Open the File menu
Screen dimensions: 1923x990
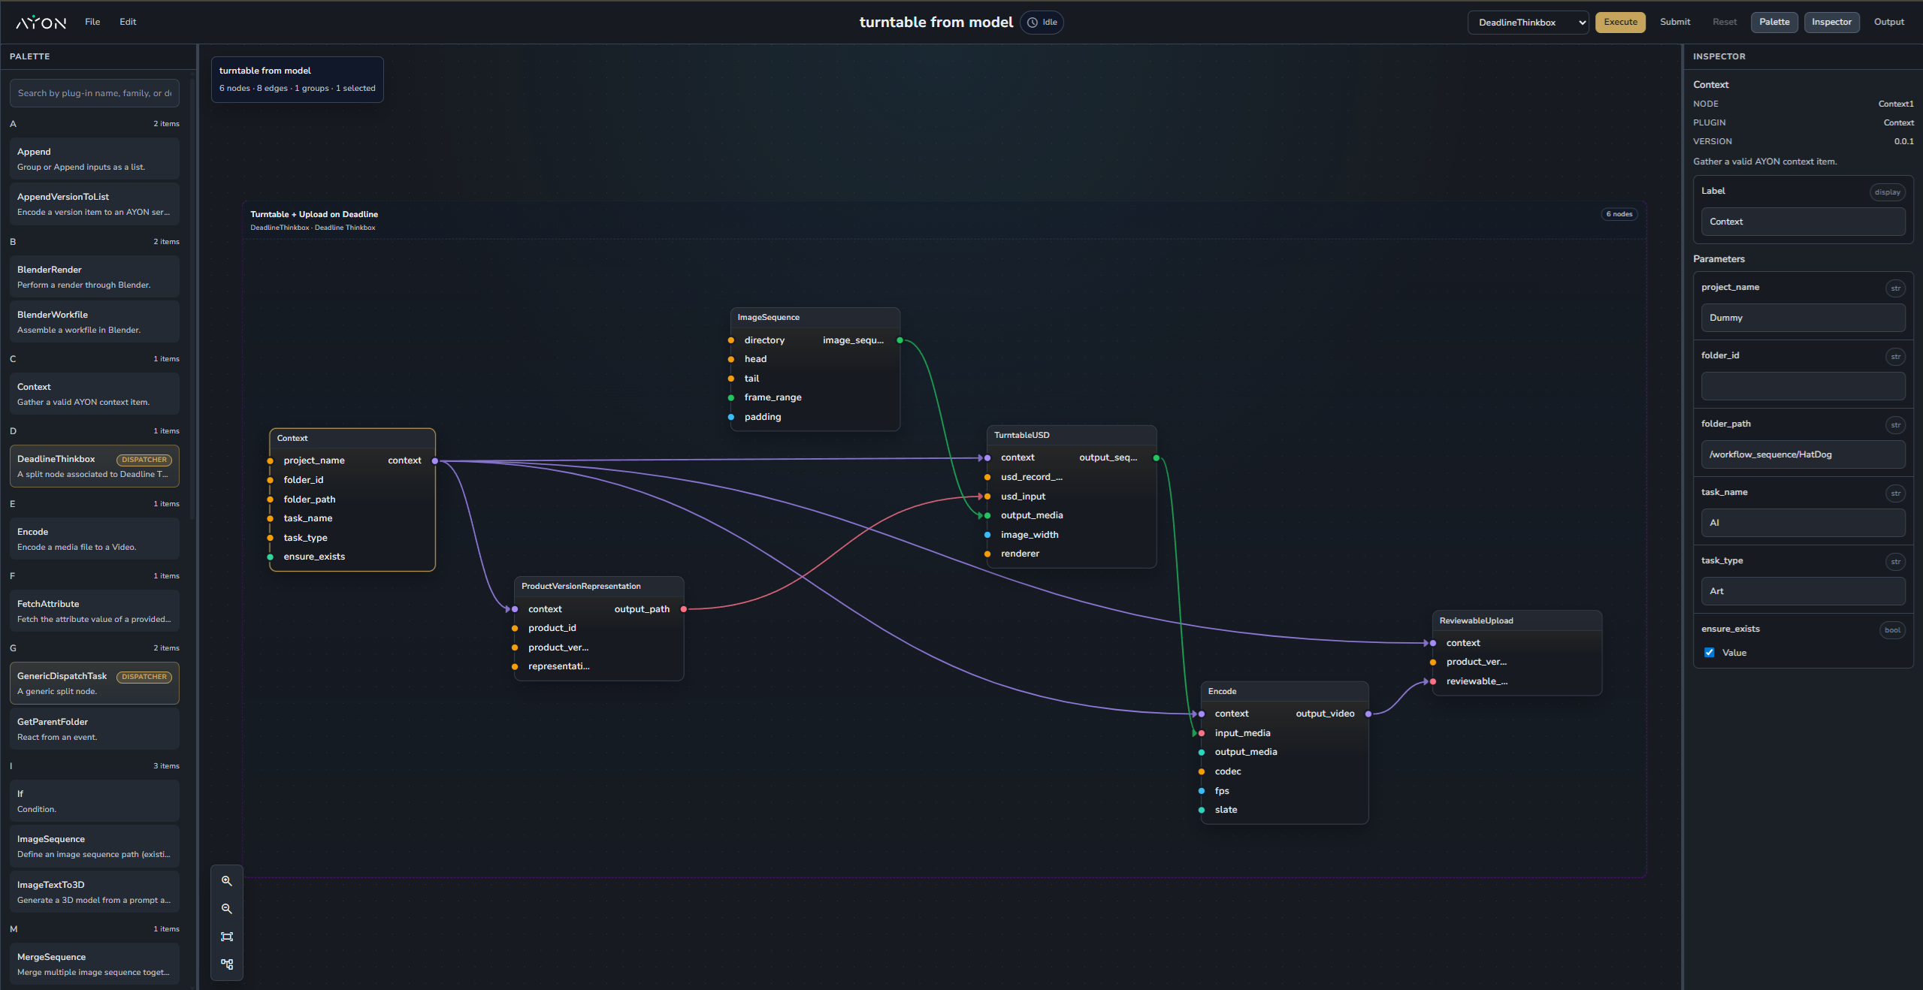[92, 23]
